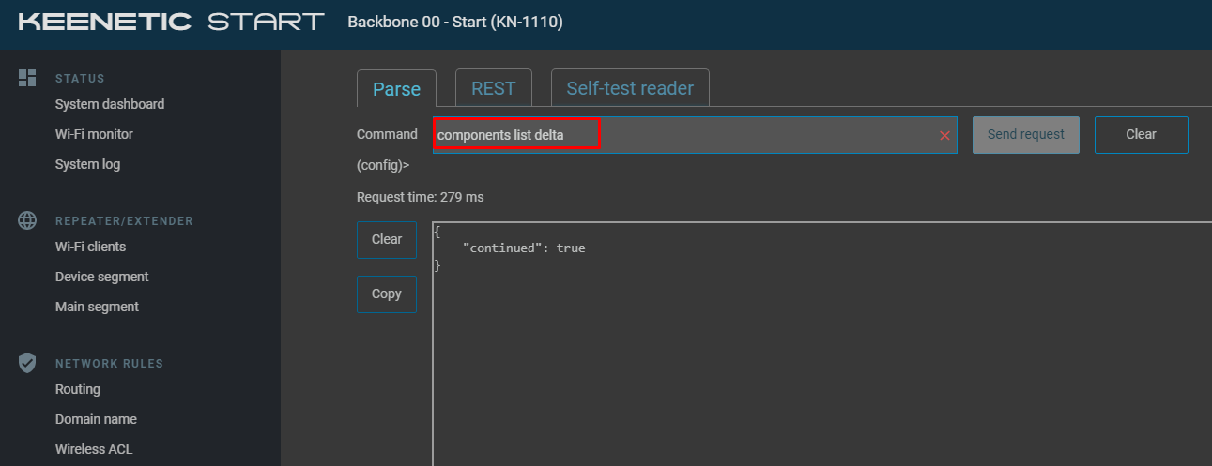This screenshot has height=466, width=1212.
Task: Click the Keenetic Start logo
Action: point(172,22)
